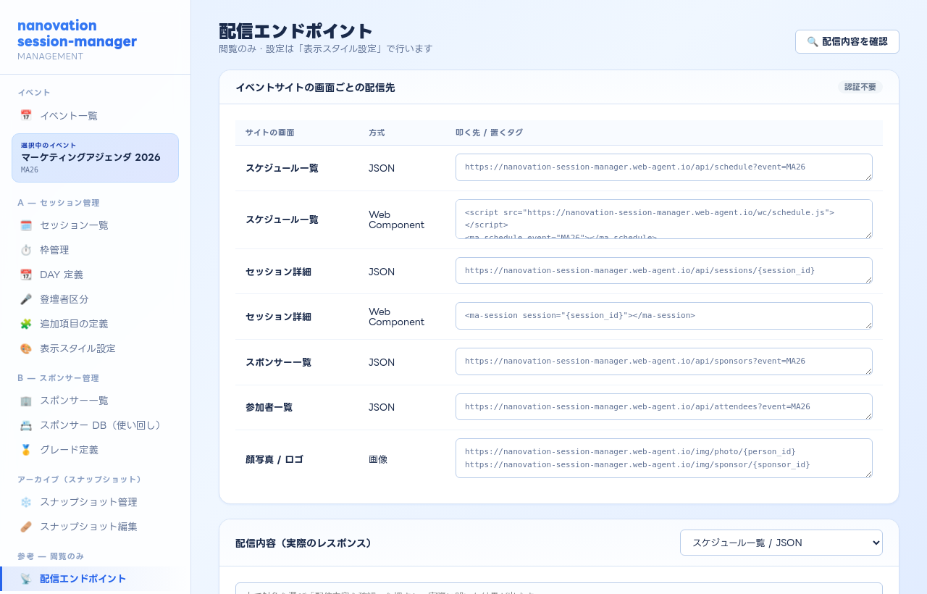Image resolution: width=927 pixels, height=594 pixels.
Task: Click the nanovation session-manager logo title
Action: pyautogui.click(x=77, y=33)
